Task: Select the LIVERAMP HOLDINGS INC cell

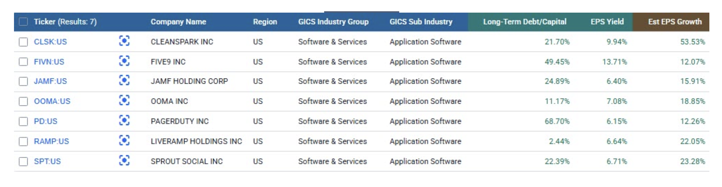Action: click(x=197, y=141)
